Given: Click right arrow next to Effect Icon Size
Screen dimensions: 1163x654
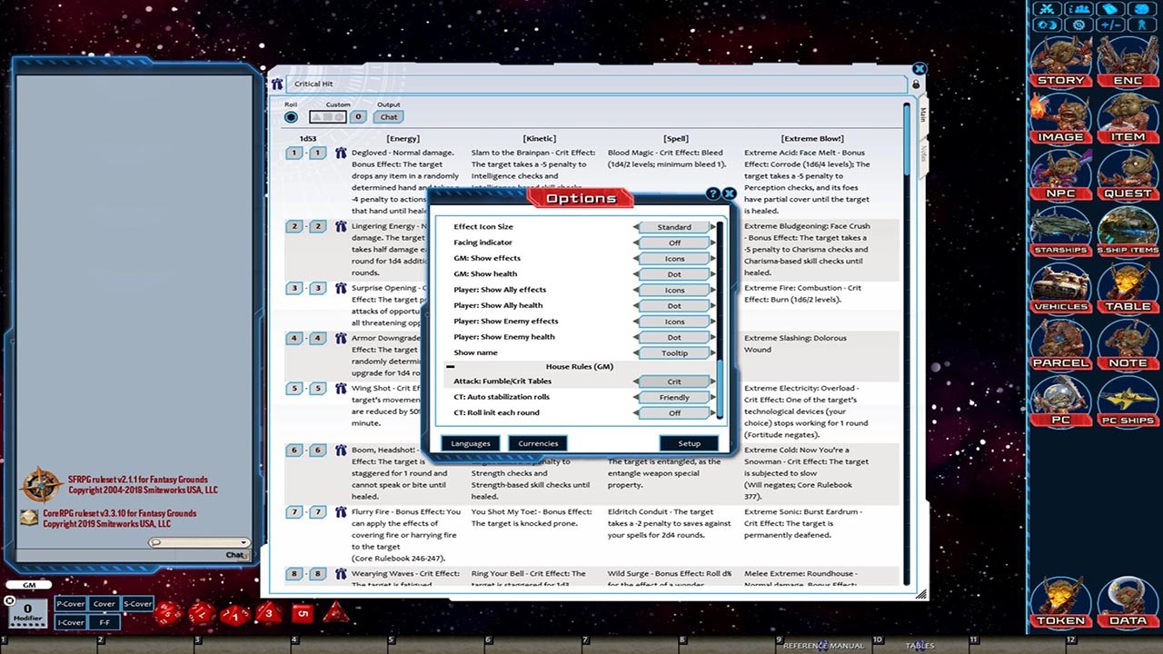Looking at the screenshot, I should tap(714, 228).
